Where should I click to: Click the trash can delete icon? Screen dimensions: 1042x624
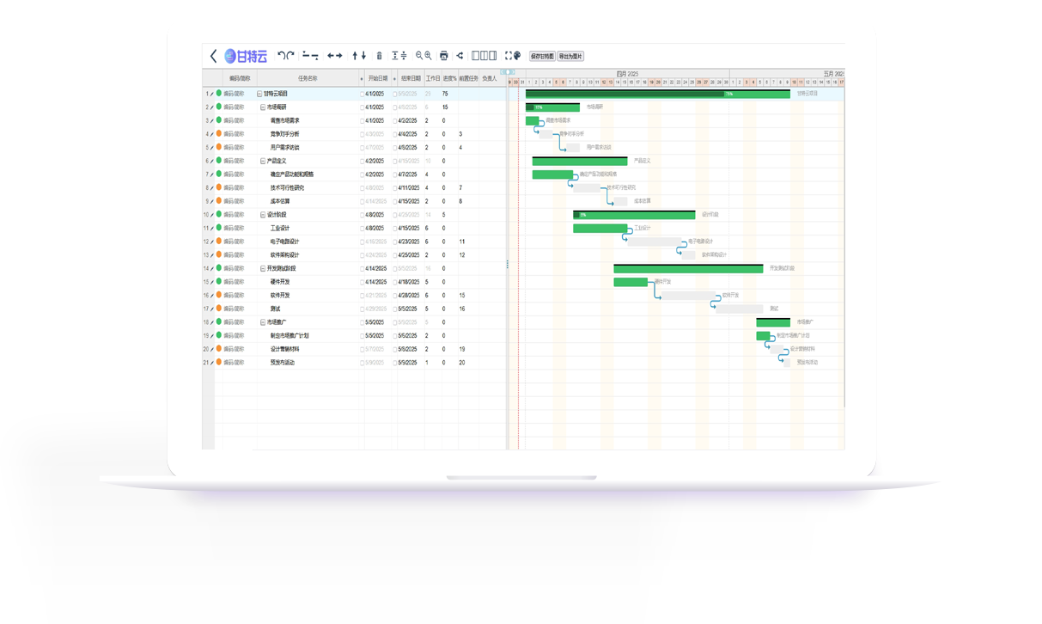click(380, 56)
